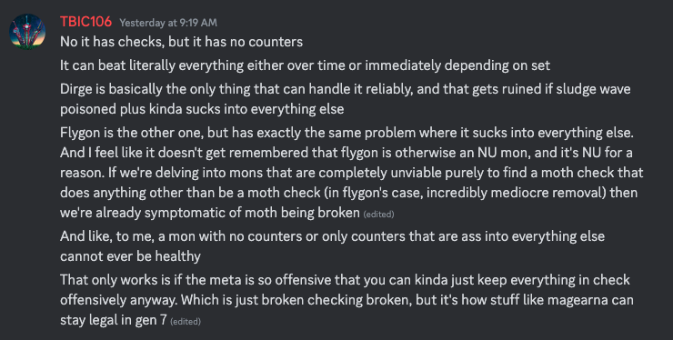
Task: Click the 'That only works is if' line
Action: pyautogui.click(x=345, y=280)
